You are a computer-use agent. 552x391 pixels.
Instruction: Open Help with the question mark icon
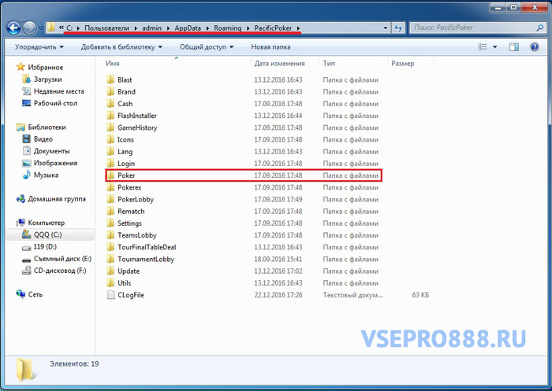[535, 46]
